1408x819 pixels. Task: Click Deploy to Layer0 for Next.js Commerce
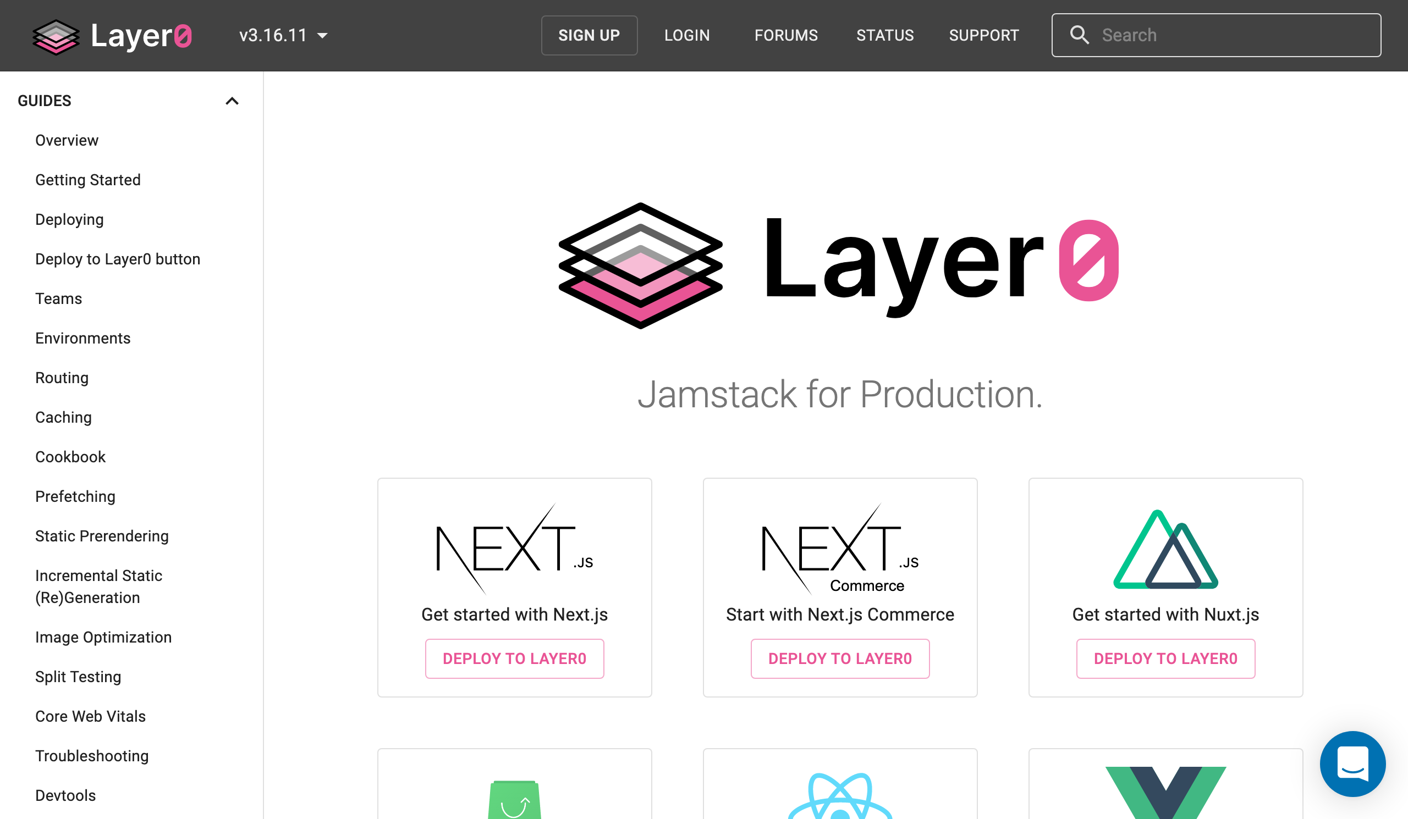point(839,659)
